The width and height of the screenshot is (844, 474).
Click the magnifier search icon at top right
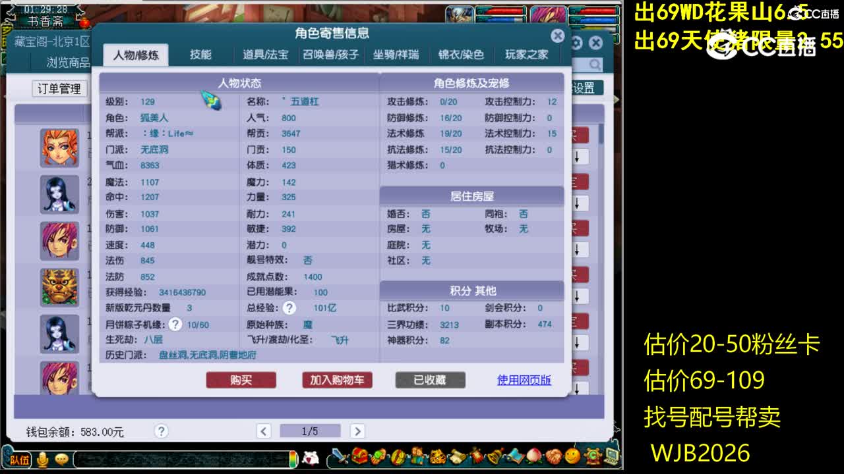594,63
